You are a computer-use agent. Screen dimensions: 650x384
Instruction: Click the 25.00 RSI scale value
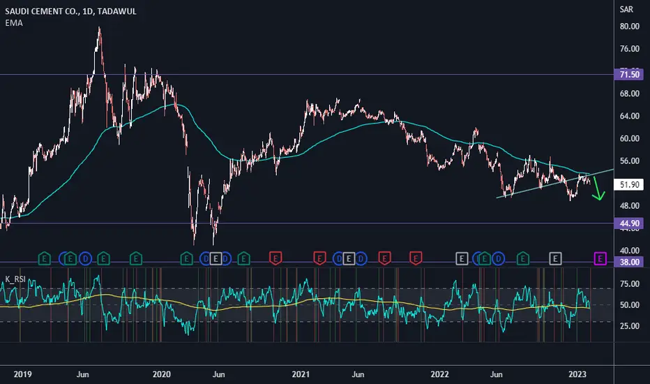629,326
